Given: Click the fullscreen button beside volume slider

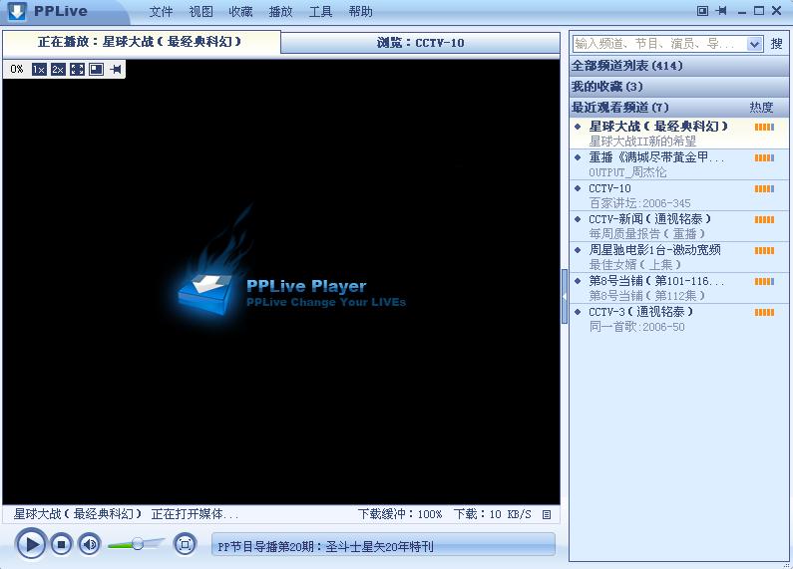Looking at the screenshot, I should pyautogui.click(x=185, y=544).
